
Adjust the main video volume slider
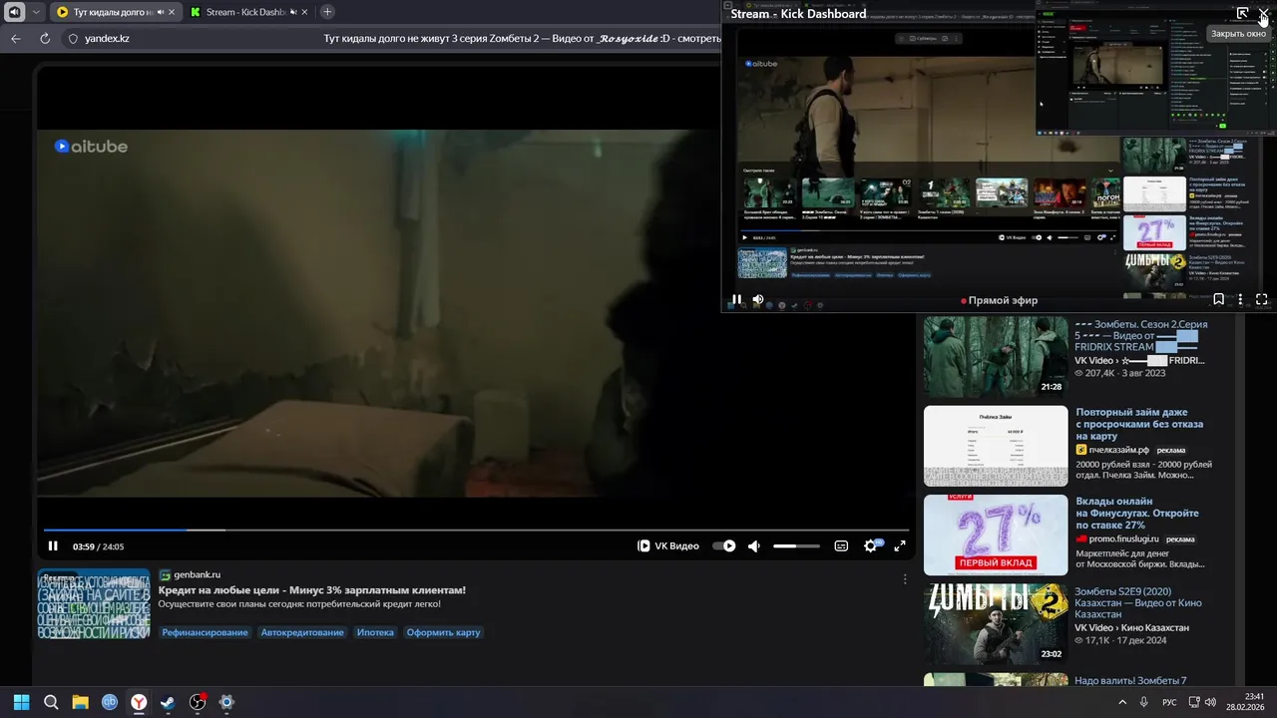pyautogui.click(x=796, y=545)
